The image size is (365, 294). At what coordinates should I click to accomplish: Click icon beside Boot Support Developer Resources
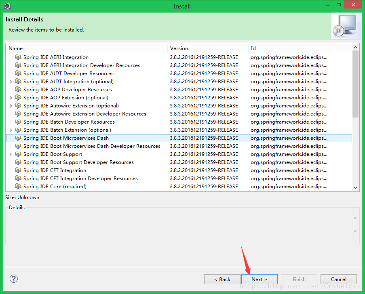pyautogui.click(x=18, y=162)
